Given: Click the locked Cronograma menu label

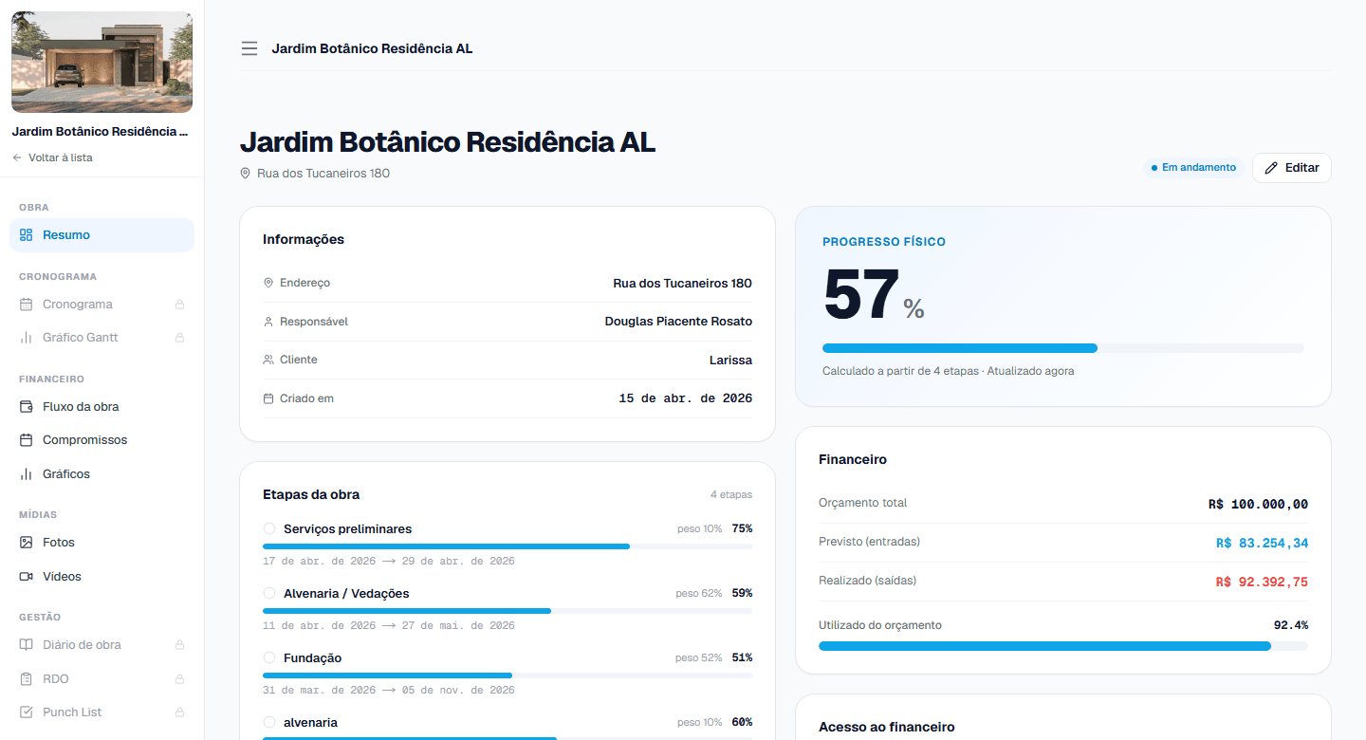Looking at the screenshot, I should click(78, 305).
